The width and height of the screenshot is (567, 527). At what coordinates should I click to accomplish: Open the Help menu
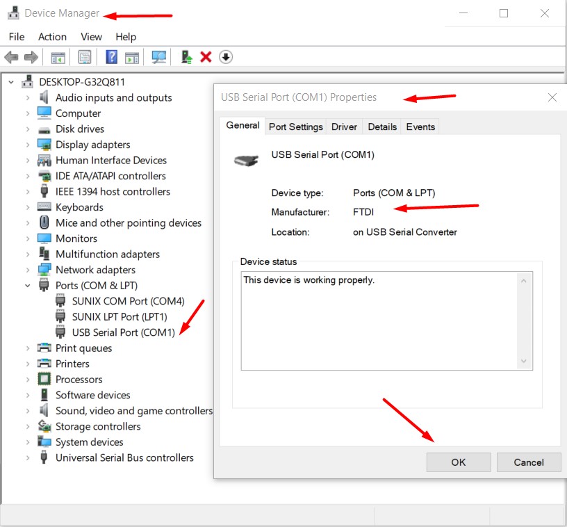[126, 37]
